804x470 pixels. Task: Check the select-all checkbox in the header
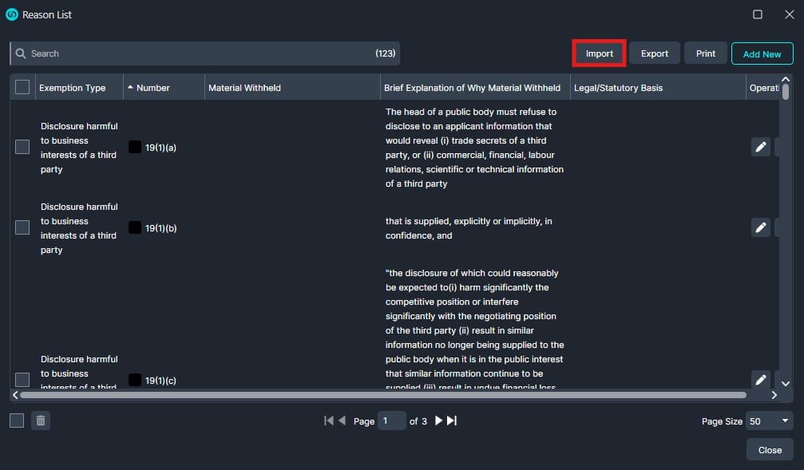(x=22, y=87)
